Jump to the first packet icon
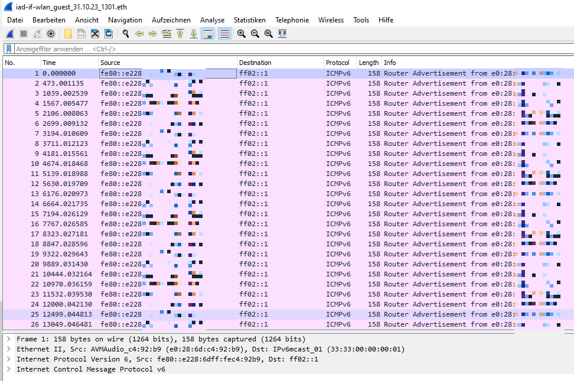Screen dimensions: 574x381 click(180, 34)
